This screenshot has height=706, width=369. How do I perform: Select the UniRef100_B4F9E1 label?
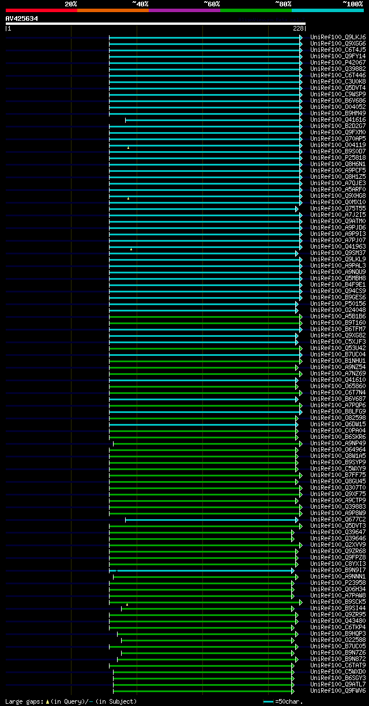click(338, 284)
